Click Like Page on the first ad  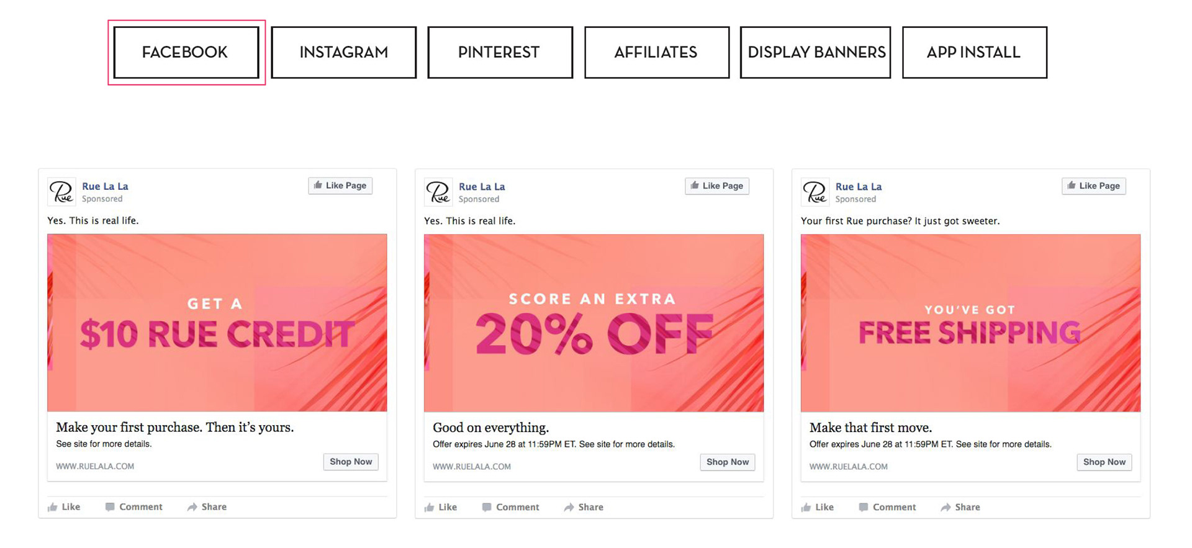[x=340, y=186]
